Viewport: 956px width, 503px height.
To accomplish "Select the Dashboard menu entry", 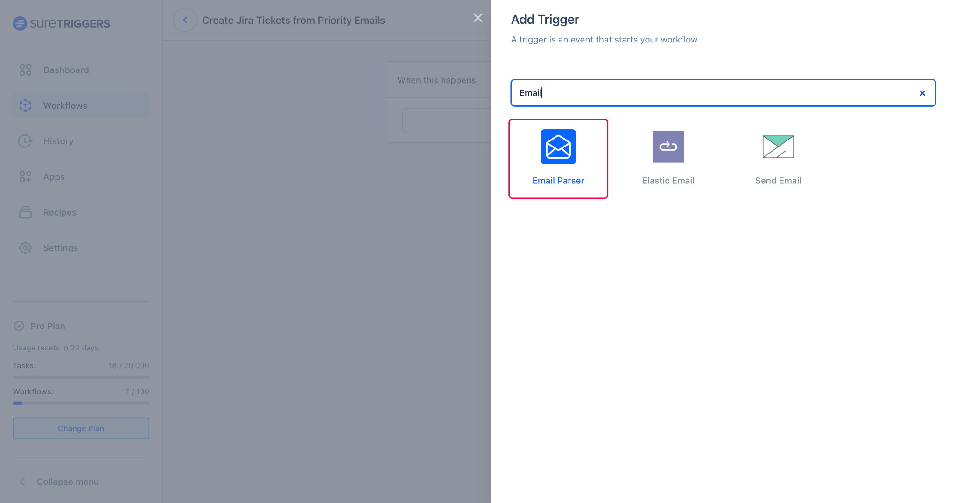I will tap(66, 70).
